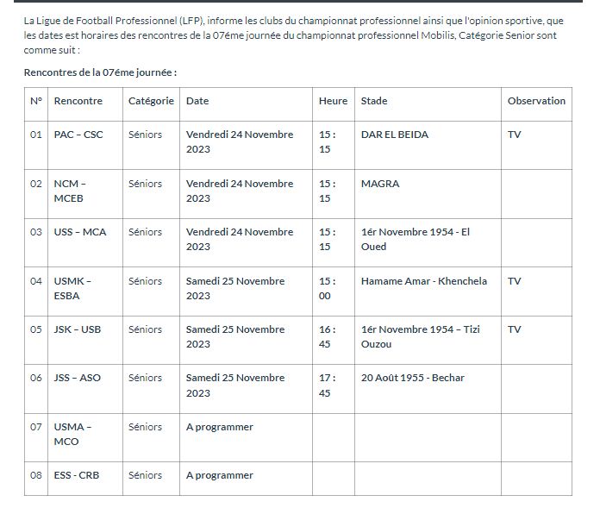Select the Hamame Amar - Khenchela cell

click(x=423, y=281)
